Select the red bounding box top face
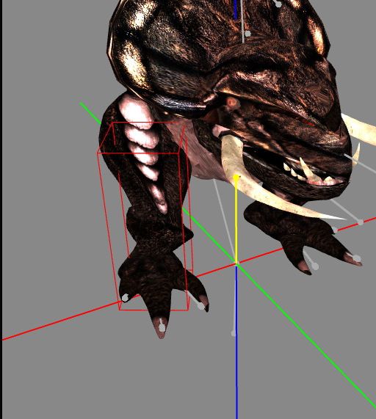 pyautogui.click(x=141, y=138)
